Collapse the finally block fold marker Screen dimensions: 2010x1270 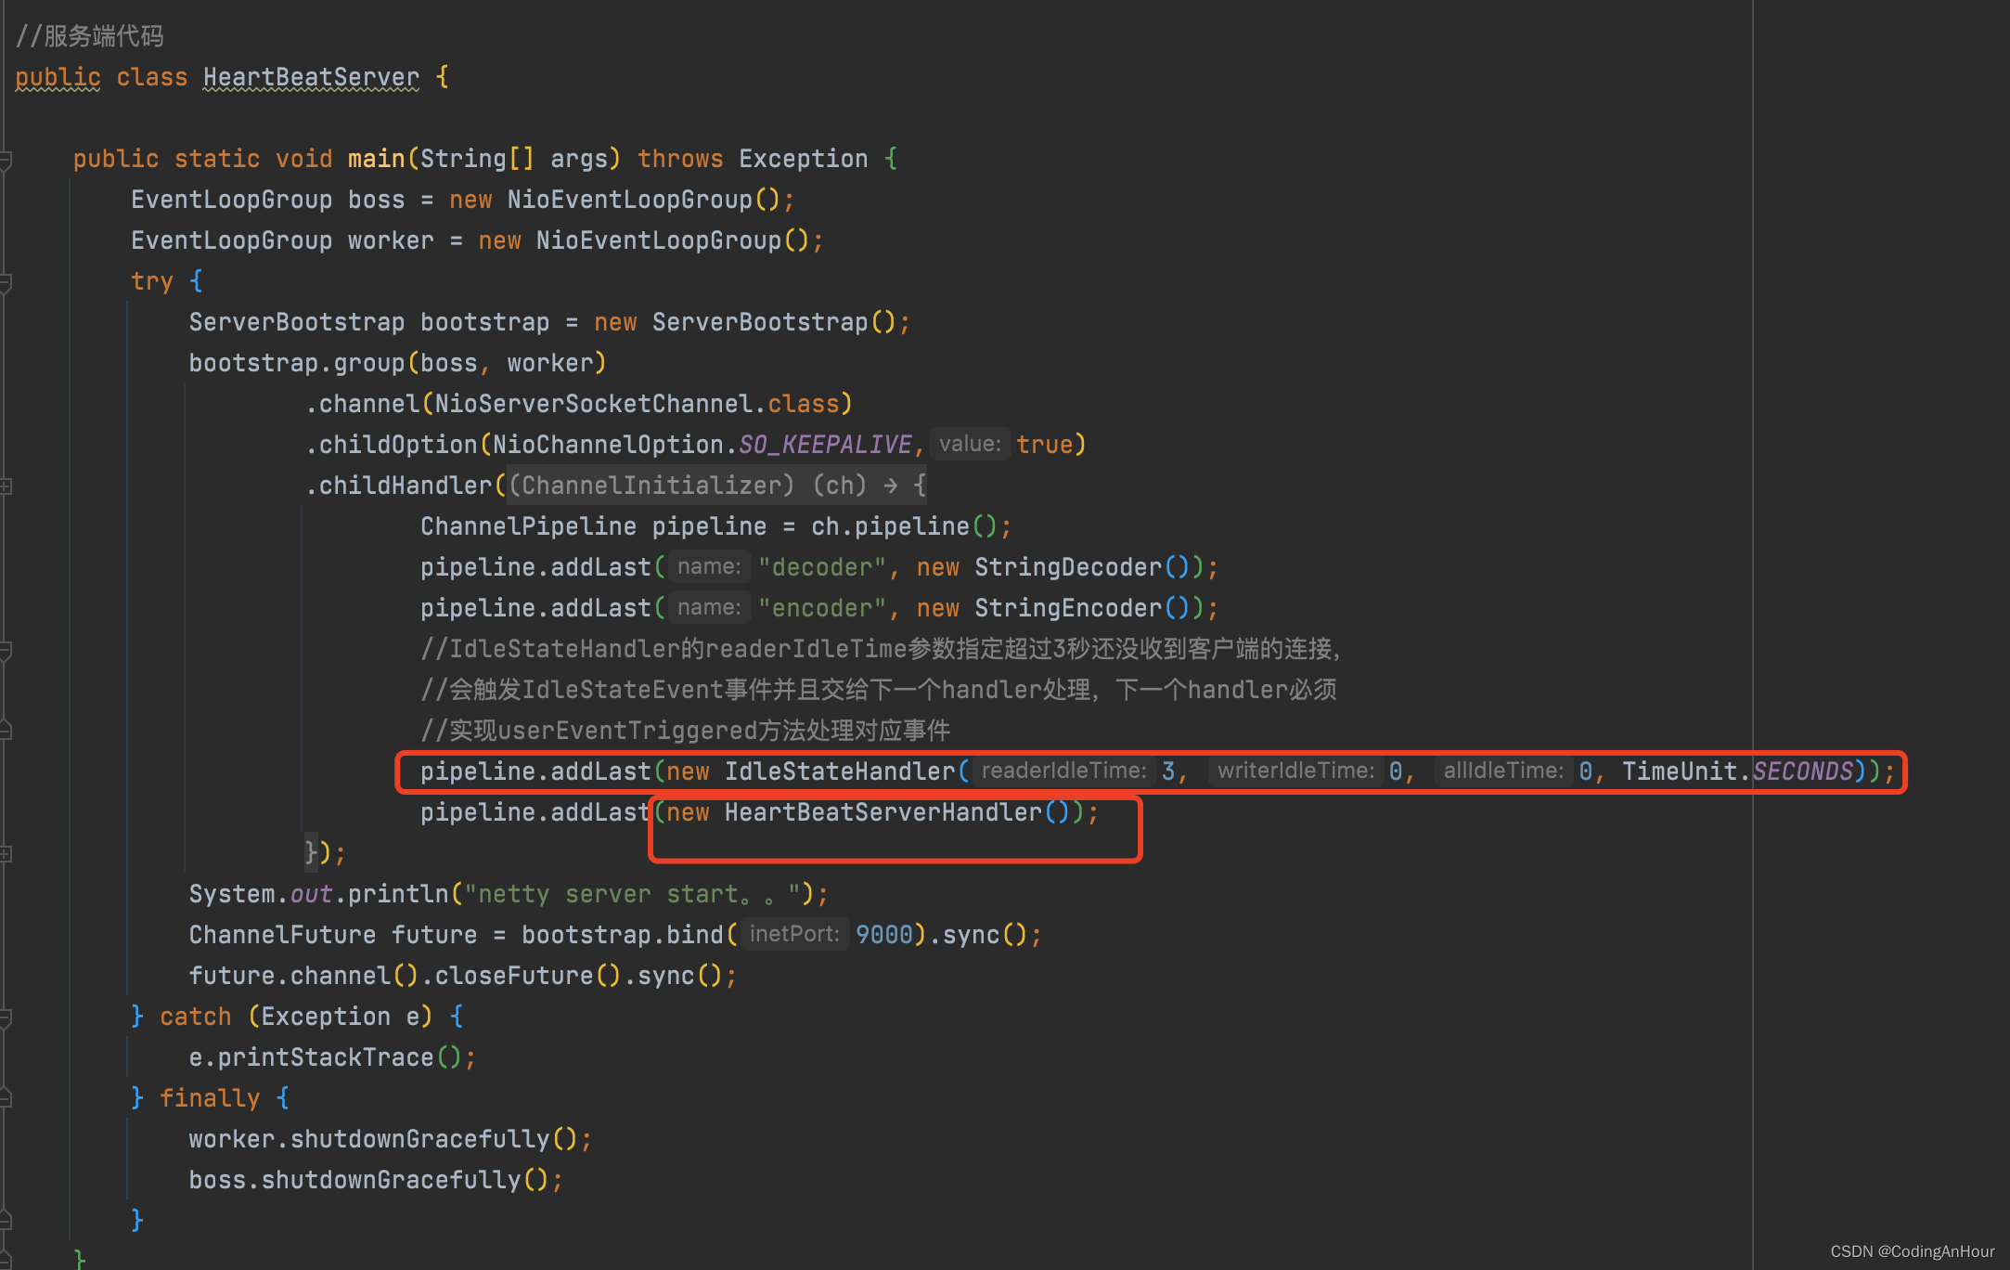(x=6, y=1099)
